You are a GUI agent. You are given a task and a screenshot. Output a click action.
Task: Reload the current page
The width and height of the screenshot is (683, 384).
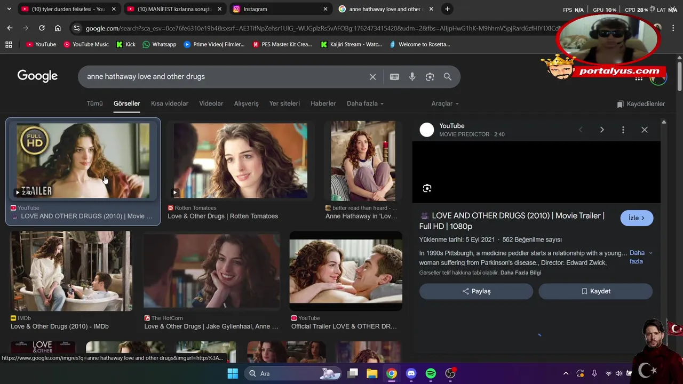tap(42, 28)
